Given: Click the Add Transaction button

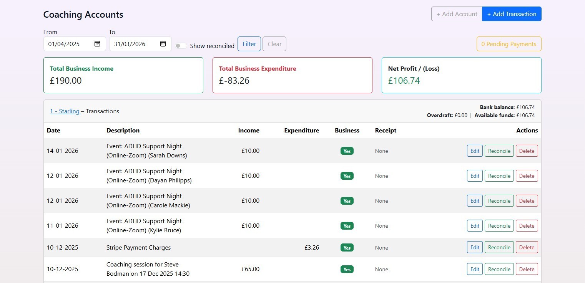Looking at the screenshot, I should click(x=512, y=14).
